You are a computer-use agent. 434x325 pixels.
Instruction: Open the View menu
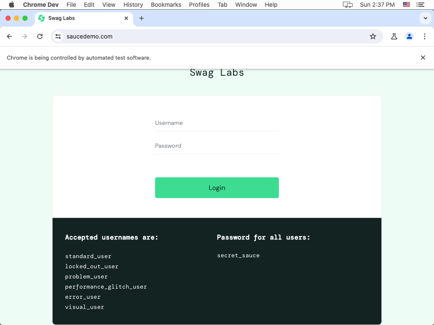109,5
